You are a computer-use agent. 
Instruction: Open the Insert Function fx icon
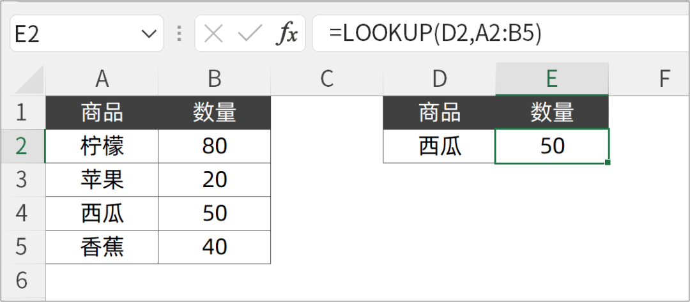pyautogui.click(x=287, y=34)
